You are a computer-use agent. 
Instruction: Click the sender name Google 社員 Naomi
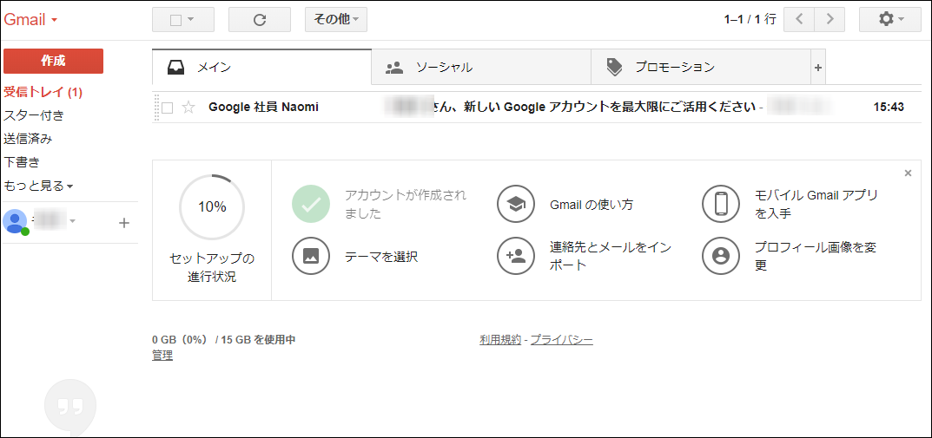pos(264,108)
